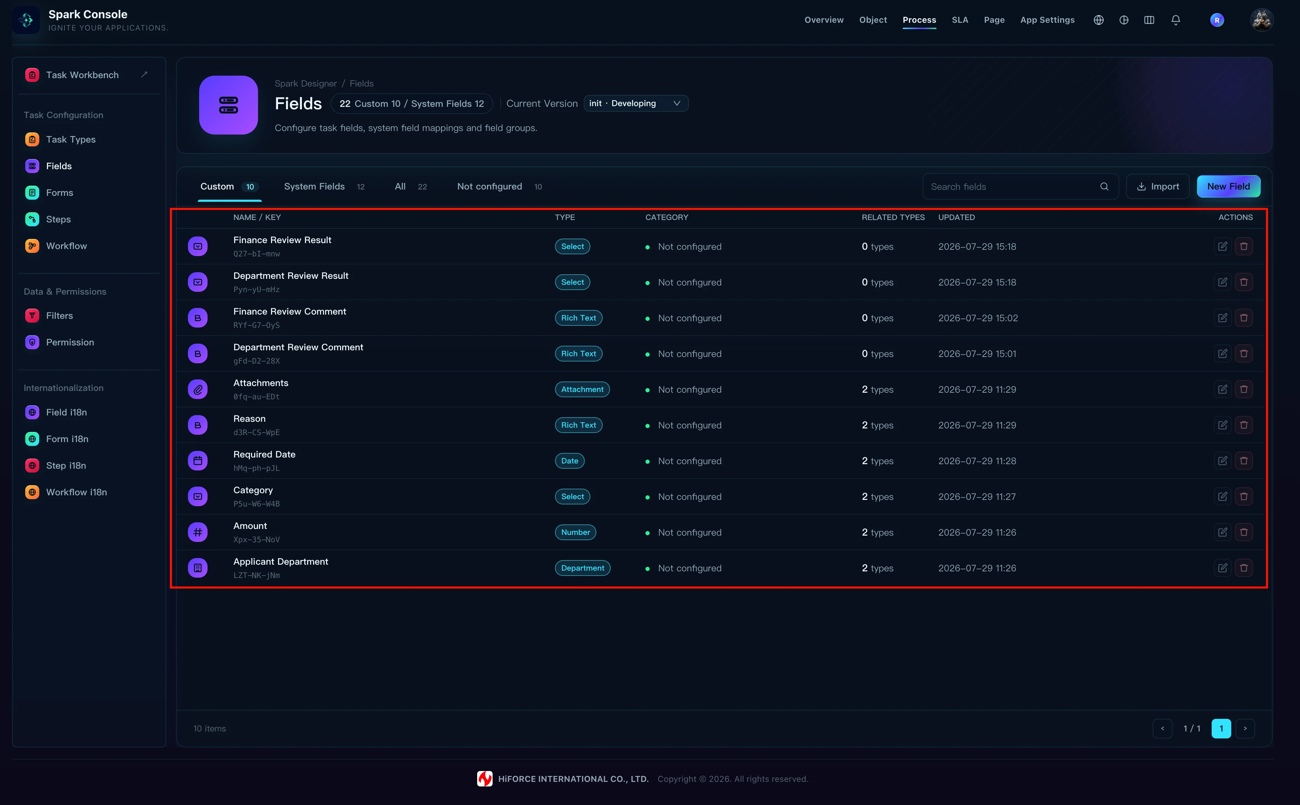Click the theme contrast icon in header

click(x=1124, y=20)
